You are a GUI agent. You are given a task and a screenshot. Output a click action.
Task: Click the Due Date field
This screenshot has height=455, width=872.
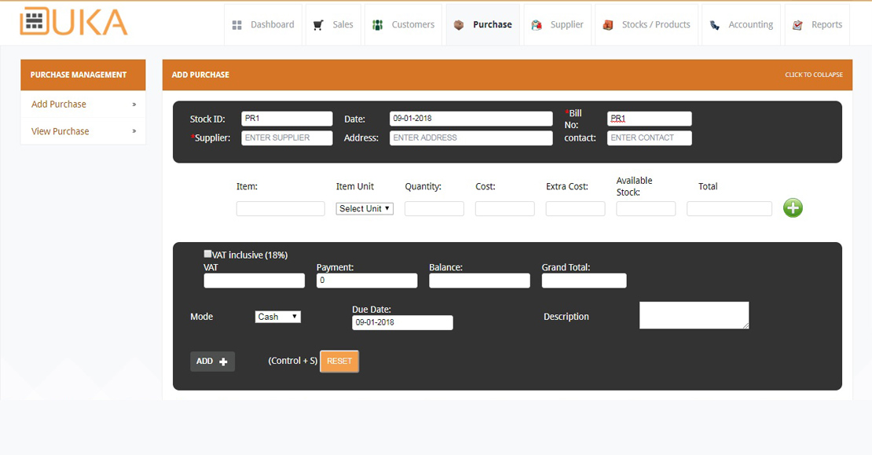(x=403, y=323)
